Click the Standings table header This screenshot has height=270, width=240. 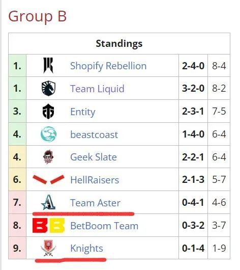pos(119,43)
